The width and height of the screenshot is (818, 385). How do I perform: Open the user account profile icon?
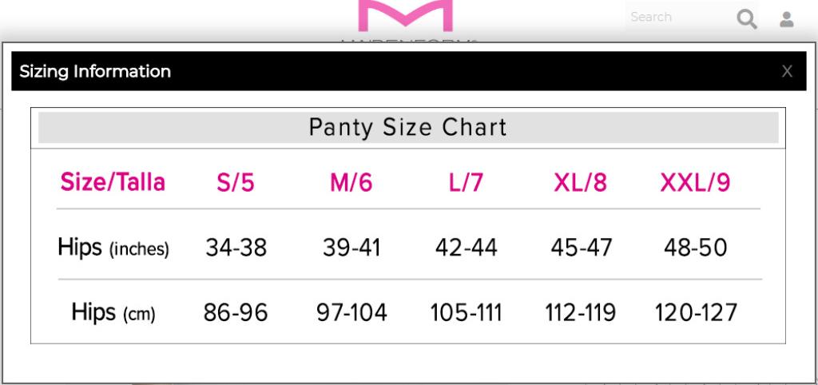coord(786,19)
